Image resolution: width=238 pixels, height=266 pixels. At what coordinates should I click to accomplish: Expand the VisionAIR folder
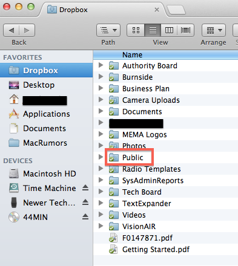point(101,226)
